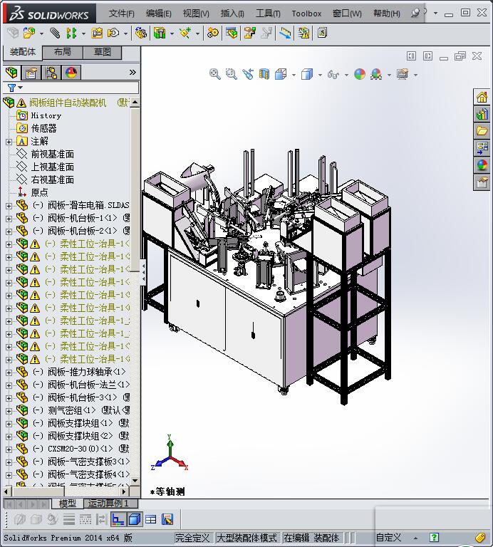Click the Bill of Materials icon
The width and height of the screenshot is (493, 547).
[232, 33]
